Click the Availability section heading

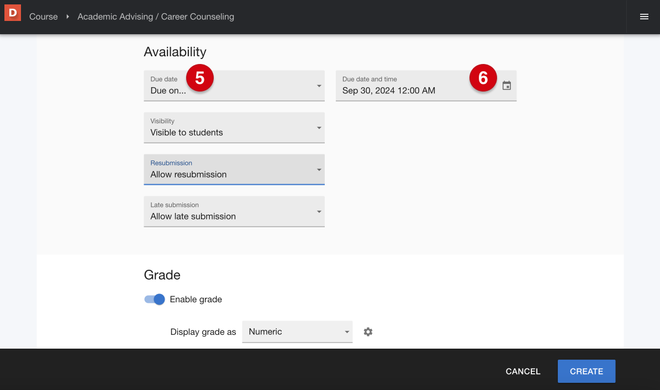click(x=175, y=52)
